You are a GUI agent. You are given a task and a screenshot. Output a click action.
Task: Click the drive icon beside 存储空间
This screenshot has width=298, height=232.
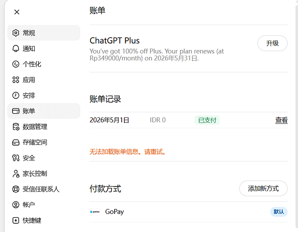tap(16, 142)
